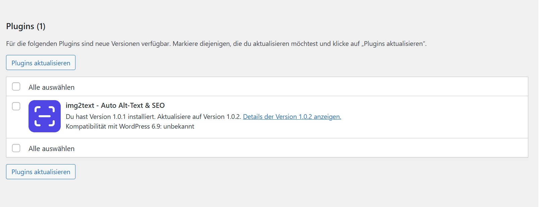This screenshot has width=539, height=207.
Task: Click the img2text - Auto Alt-Text & SEO title
Action: tap(115, 105)
